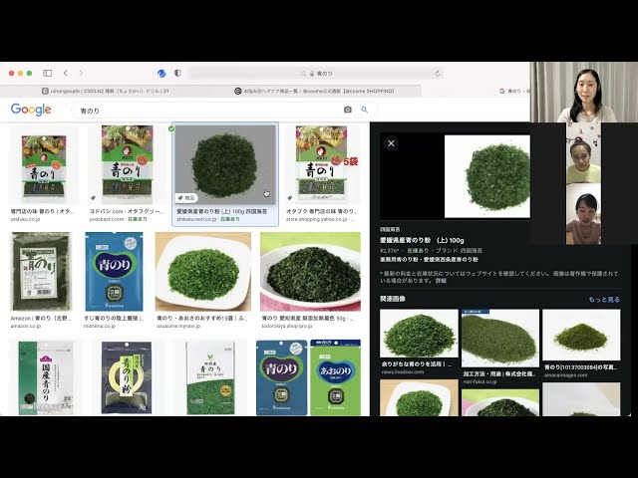Click the bottom video participant tile
This screenshot has width=638, height=478.
click(x=583, y=214)
